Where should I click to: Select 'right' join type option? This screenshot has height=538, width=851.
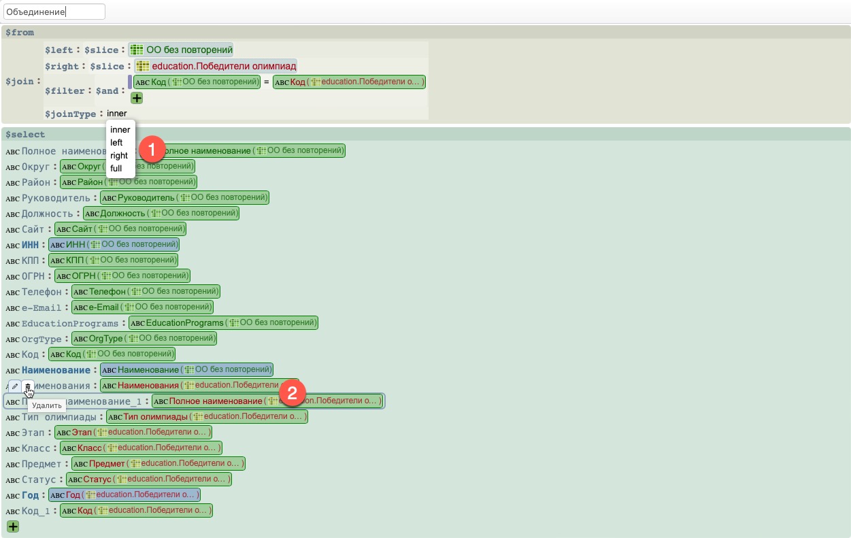(118, 156)
